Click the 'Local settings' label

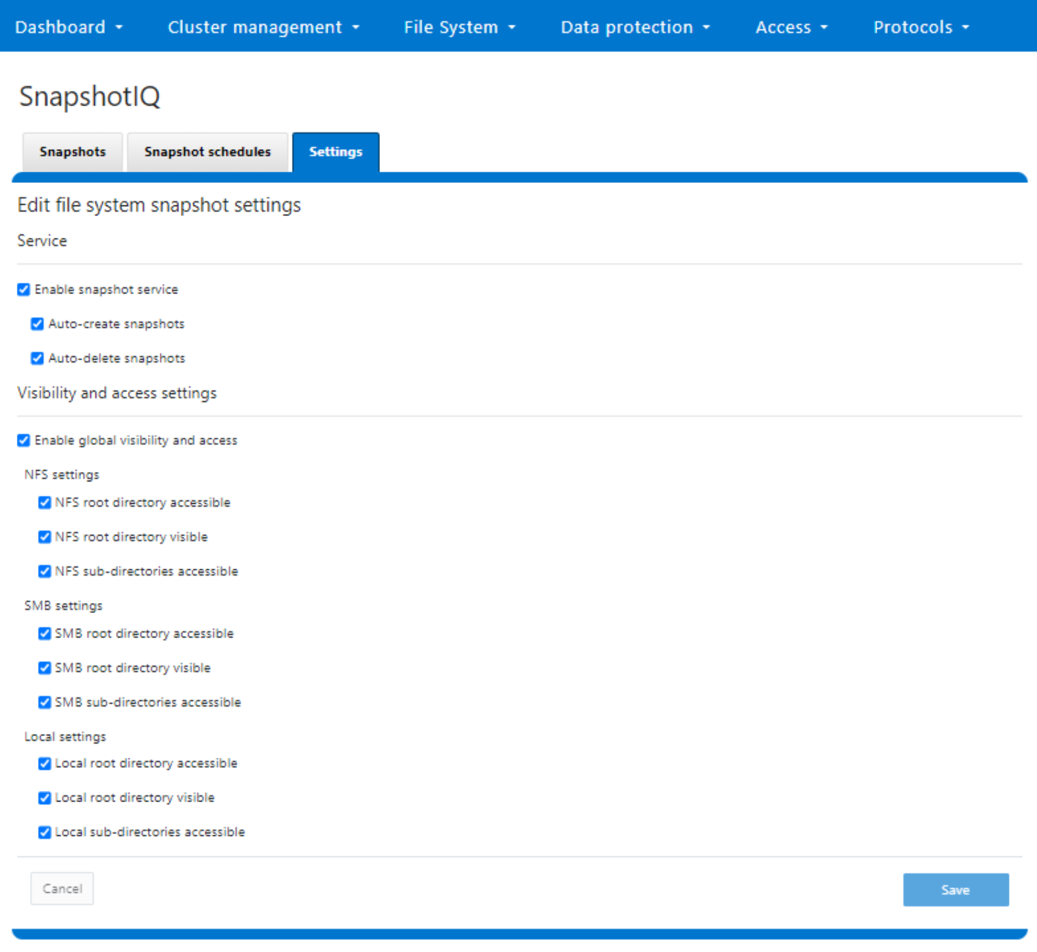point(65,737)
